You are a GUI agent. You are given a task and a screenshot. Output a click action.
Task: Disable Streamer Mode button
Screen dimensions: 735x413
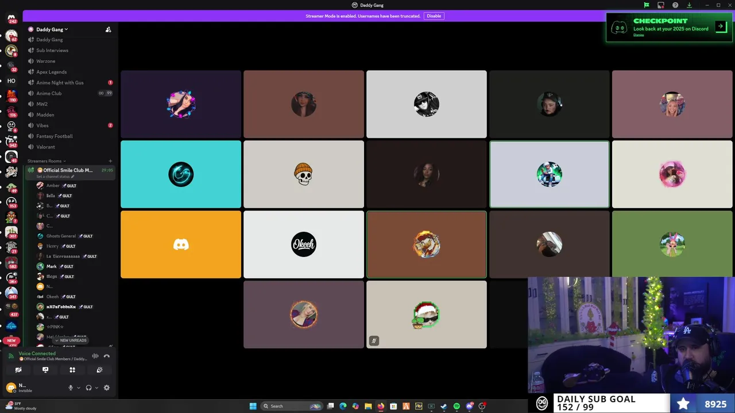click(434, 16)
